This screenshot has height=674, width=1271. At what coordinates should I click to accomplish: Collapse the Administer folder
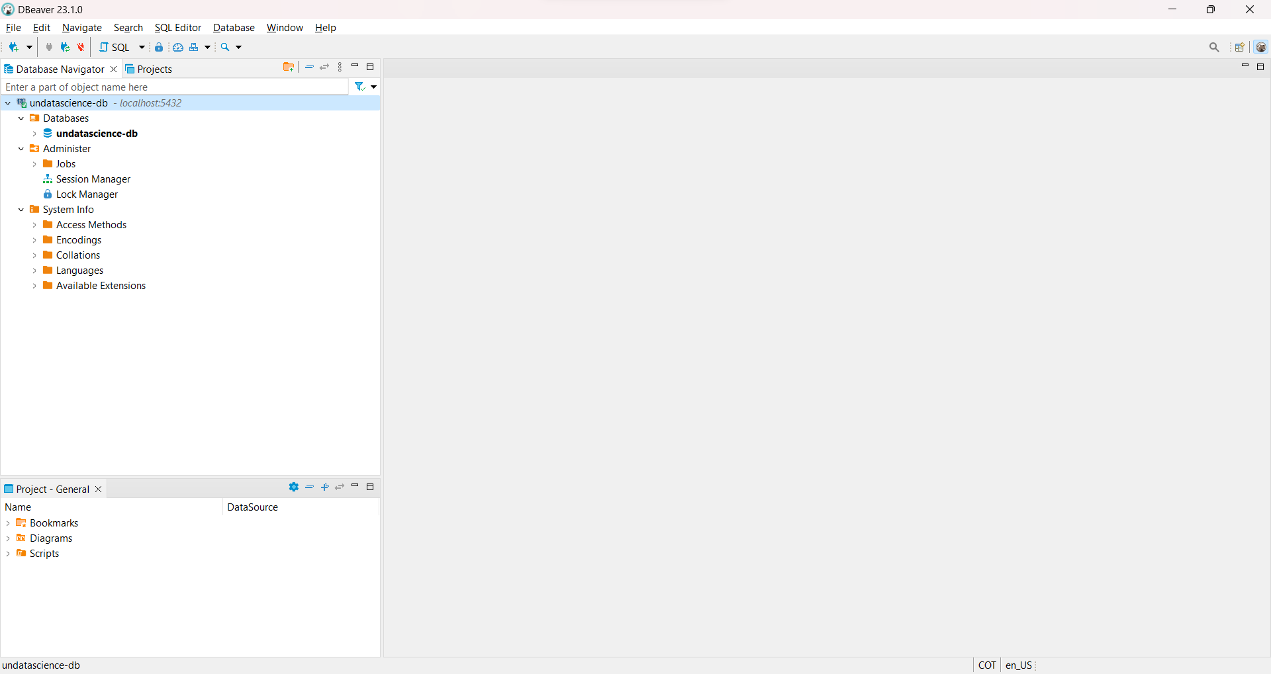click(x=21, y=149)
